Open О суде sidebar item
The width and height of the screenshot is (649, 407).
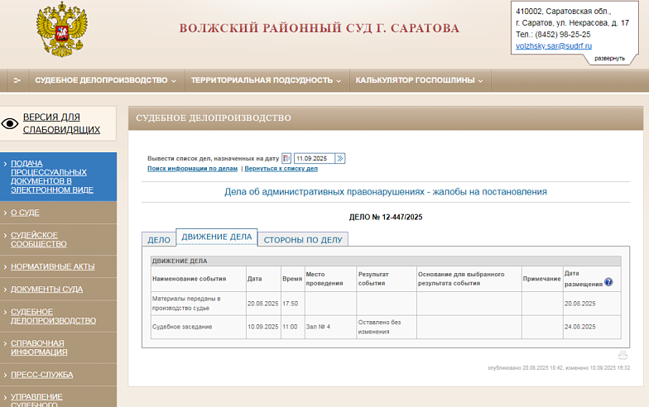[x=25, y=213]
